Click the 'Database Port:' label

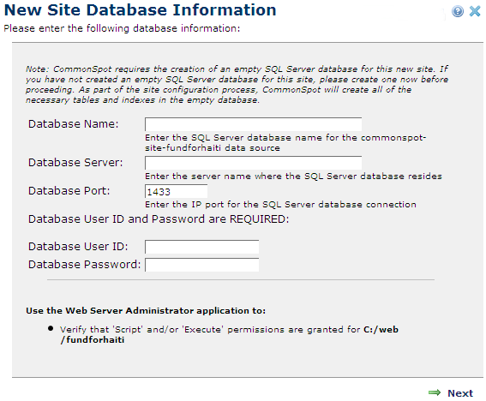point(69,191)
